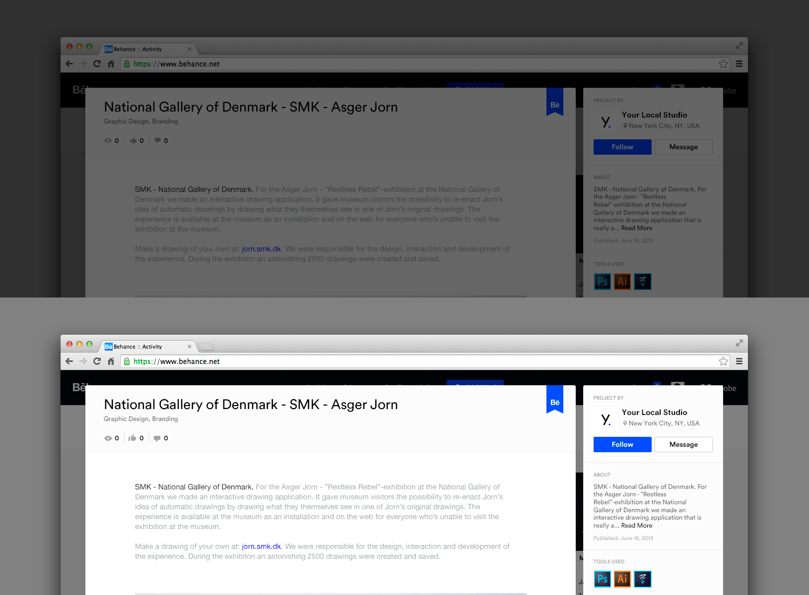Reload the page in the bottom browser window
This screenshot has height=595, width=809.
click(97, 361)
